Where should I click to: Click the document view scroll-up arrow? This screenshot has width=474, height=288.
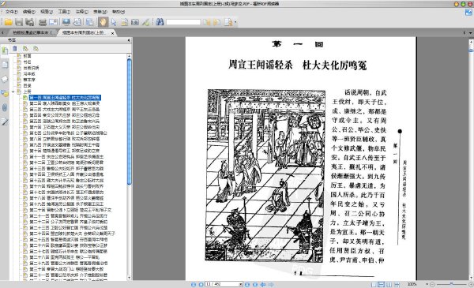[471, 41]
